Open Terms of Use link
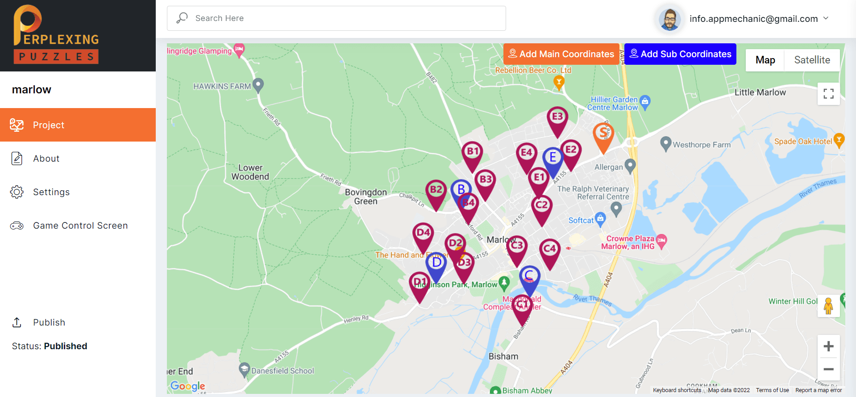The width and height of the screenshot is (856, 397). point(772,390)
